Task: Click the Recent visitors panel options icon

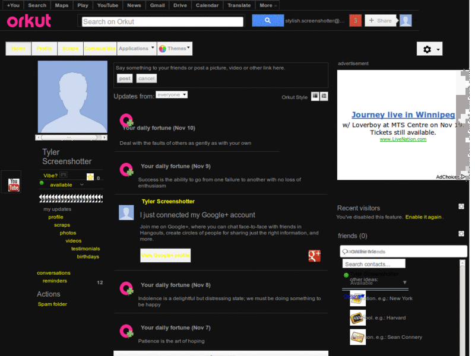Action: [461, 206]
